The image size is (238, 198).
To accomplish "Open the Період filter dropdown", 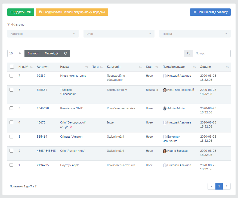I will tap(195, 34).
